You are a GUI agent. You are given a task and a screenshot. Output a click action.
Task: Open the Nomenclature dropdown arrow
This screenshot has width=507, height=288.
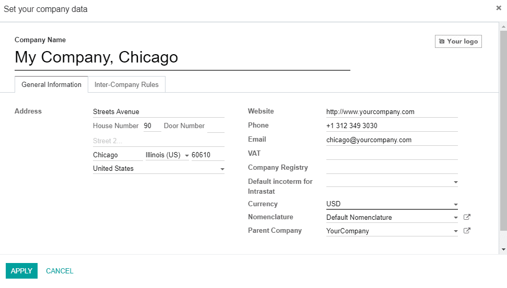(456, 218)
